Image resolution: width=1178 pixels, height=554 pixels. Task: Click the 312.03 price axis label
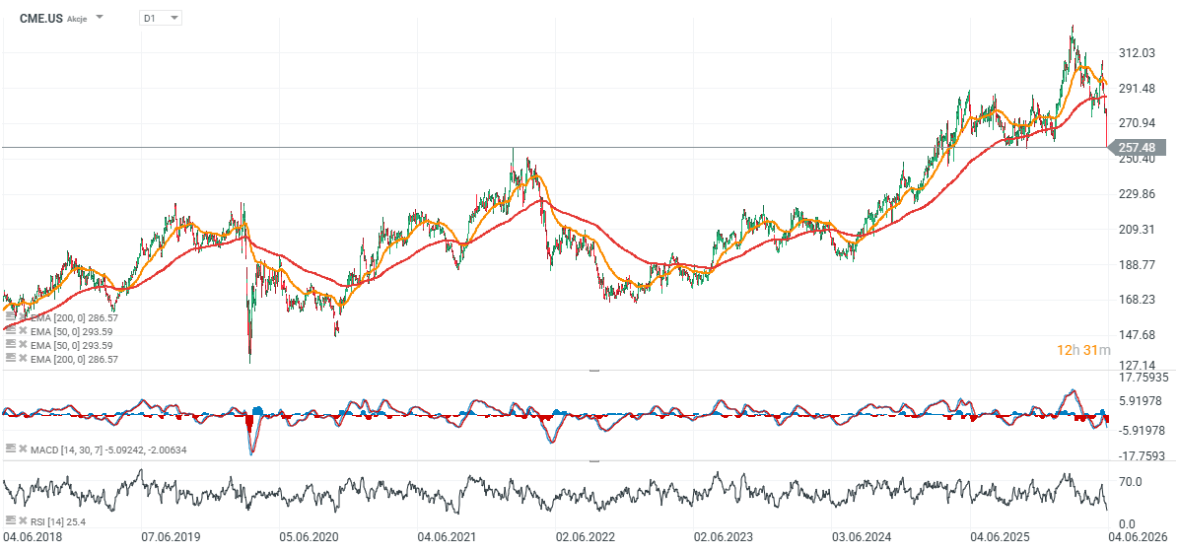point(1137,52)
